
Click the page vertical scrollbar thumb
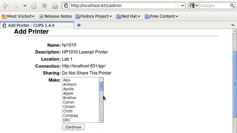(234, 84)
